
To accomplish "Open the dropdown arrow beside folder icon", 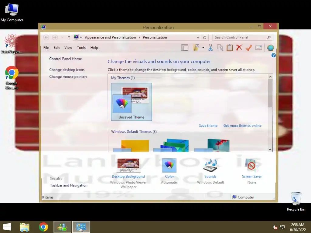I will tap(203, 48).
